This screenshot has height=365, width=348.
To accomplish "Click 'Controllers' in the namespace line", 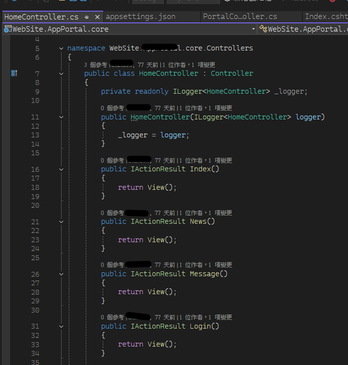I will [230, 48].
